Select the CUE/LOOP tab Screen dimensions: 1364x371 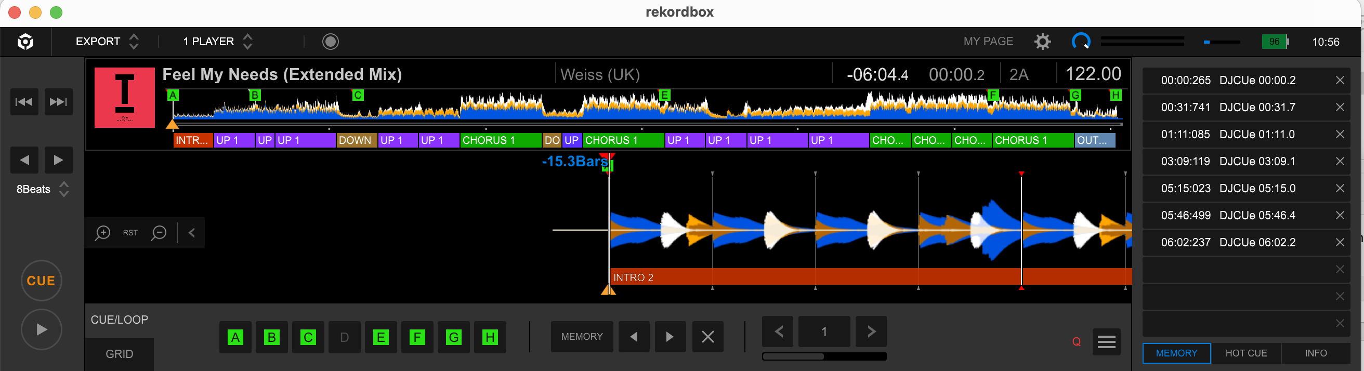pos(120,320)
